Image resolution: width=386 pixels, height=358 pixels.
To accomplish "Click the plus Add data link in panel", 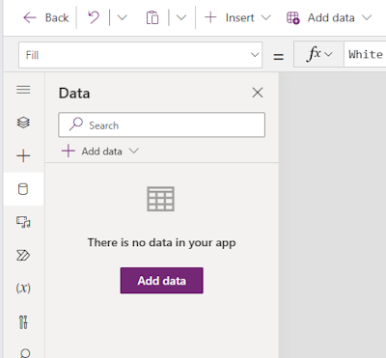I will [x=92, y=151].
